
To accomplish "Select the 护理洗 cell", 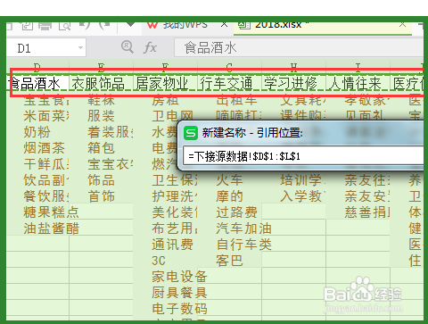I will (165, 196).
